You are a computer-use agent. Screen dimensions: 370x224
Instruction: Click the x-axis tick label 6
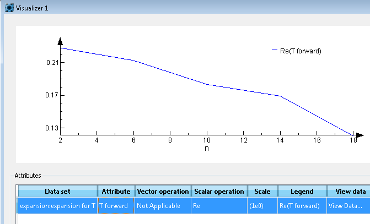133,140
